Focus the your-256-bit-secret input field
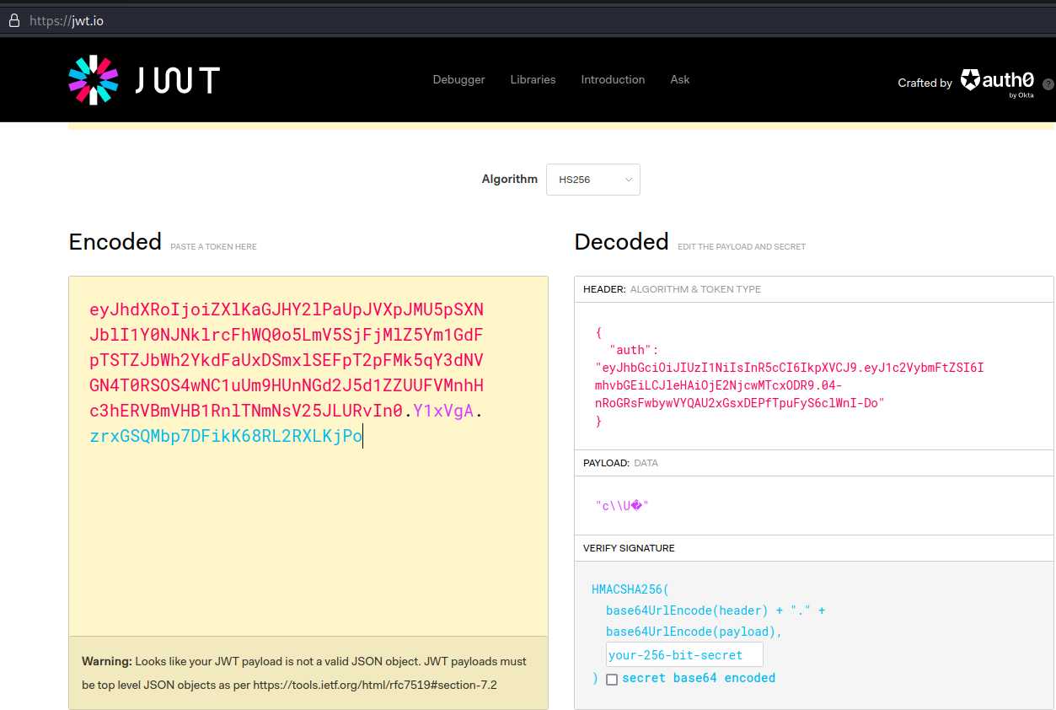1056x710 pixels. [683, 655]
